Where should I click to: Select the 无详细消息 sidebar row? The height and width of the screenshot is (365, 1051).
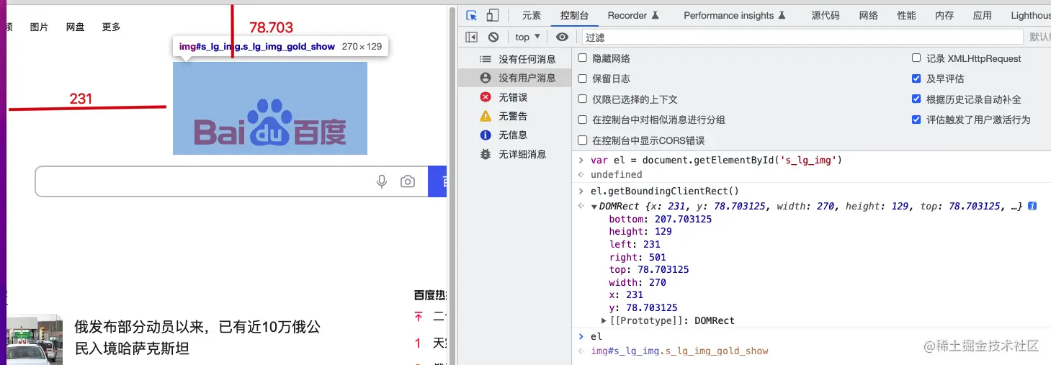click(515, 154)
